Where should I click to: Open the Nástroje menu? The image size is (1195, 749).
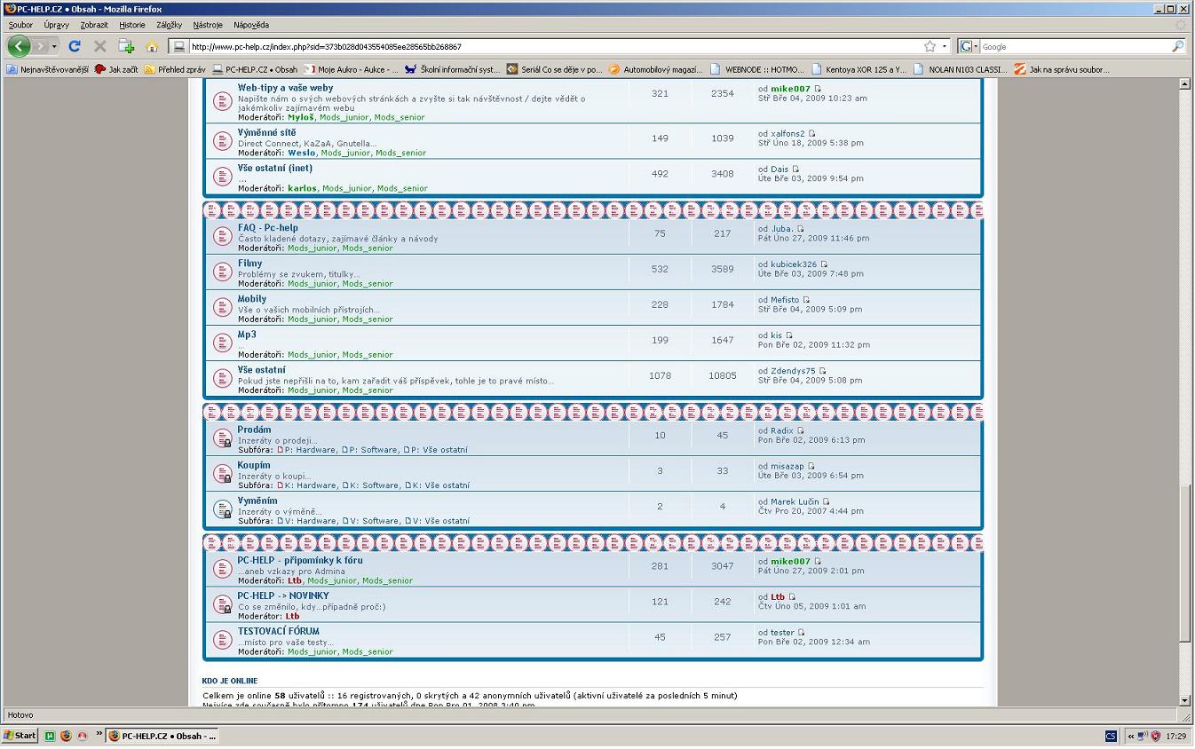coord(208,25)
